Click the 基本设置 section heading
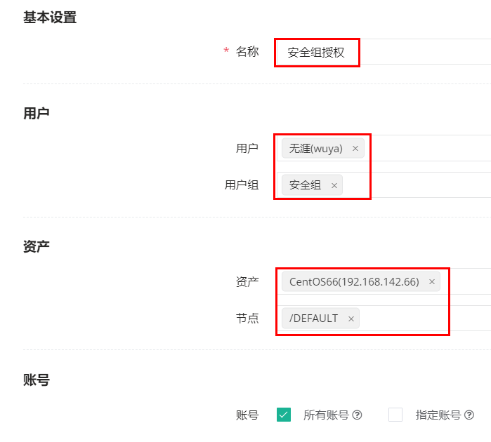Image resolution: width=491 pixels, height=442 pixels. pyautogui.click(x=50, y=18)
